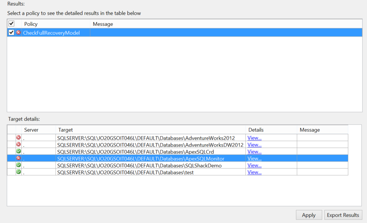Open View details for test database
367x223 pixels.
254,172
